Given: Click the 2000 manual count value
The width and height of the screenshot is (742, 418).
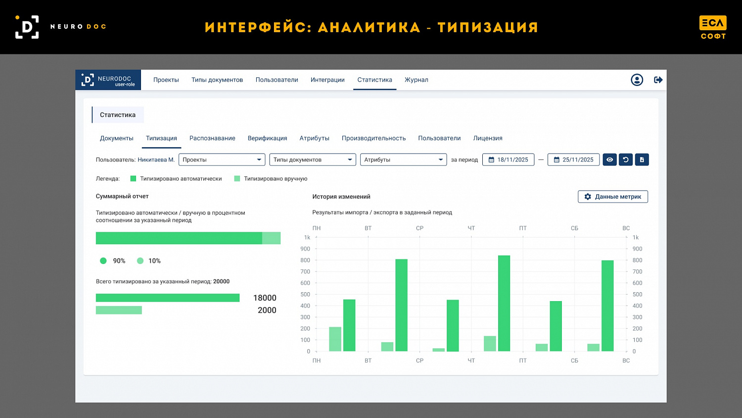Looking at the screenshot, I should tap(267, 310).
